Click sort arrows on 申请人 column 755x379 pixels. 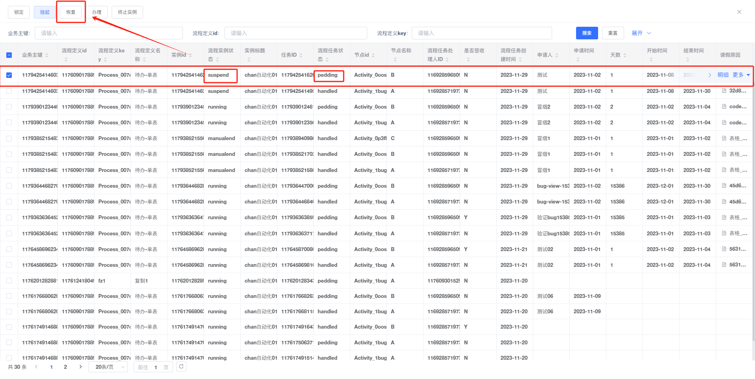557,55
